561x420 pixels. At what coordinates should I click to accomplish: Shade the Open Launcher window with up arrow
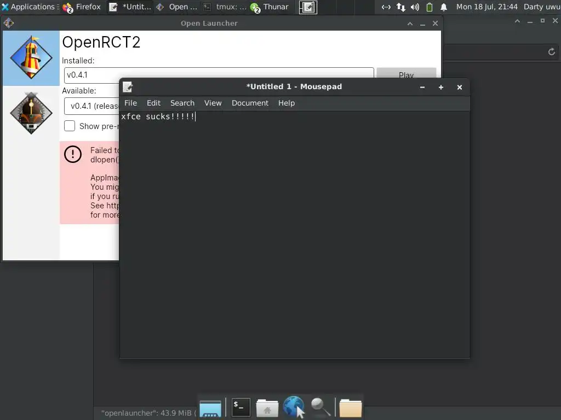coord(410,24)
